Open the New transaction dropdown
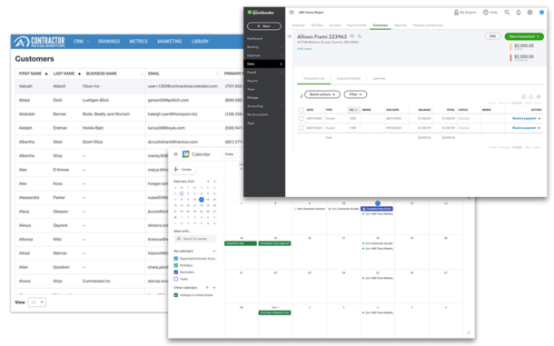The height and width of the screenshot is (346, 554). (524, 36)
